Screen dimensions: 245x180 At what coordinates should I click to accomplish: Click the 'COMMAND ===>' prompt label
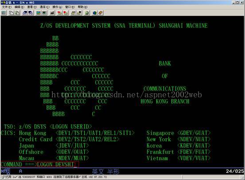[x=19, y=164]
